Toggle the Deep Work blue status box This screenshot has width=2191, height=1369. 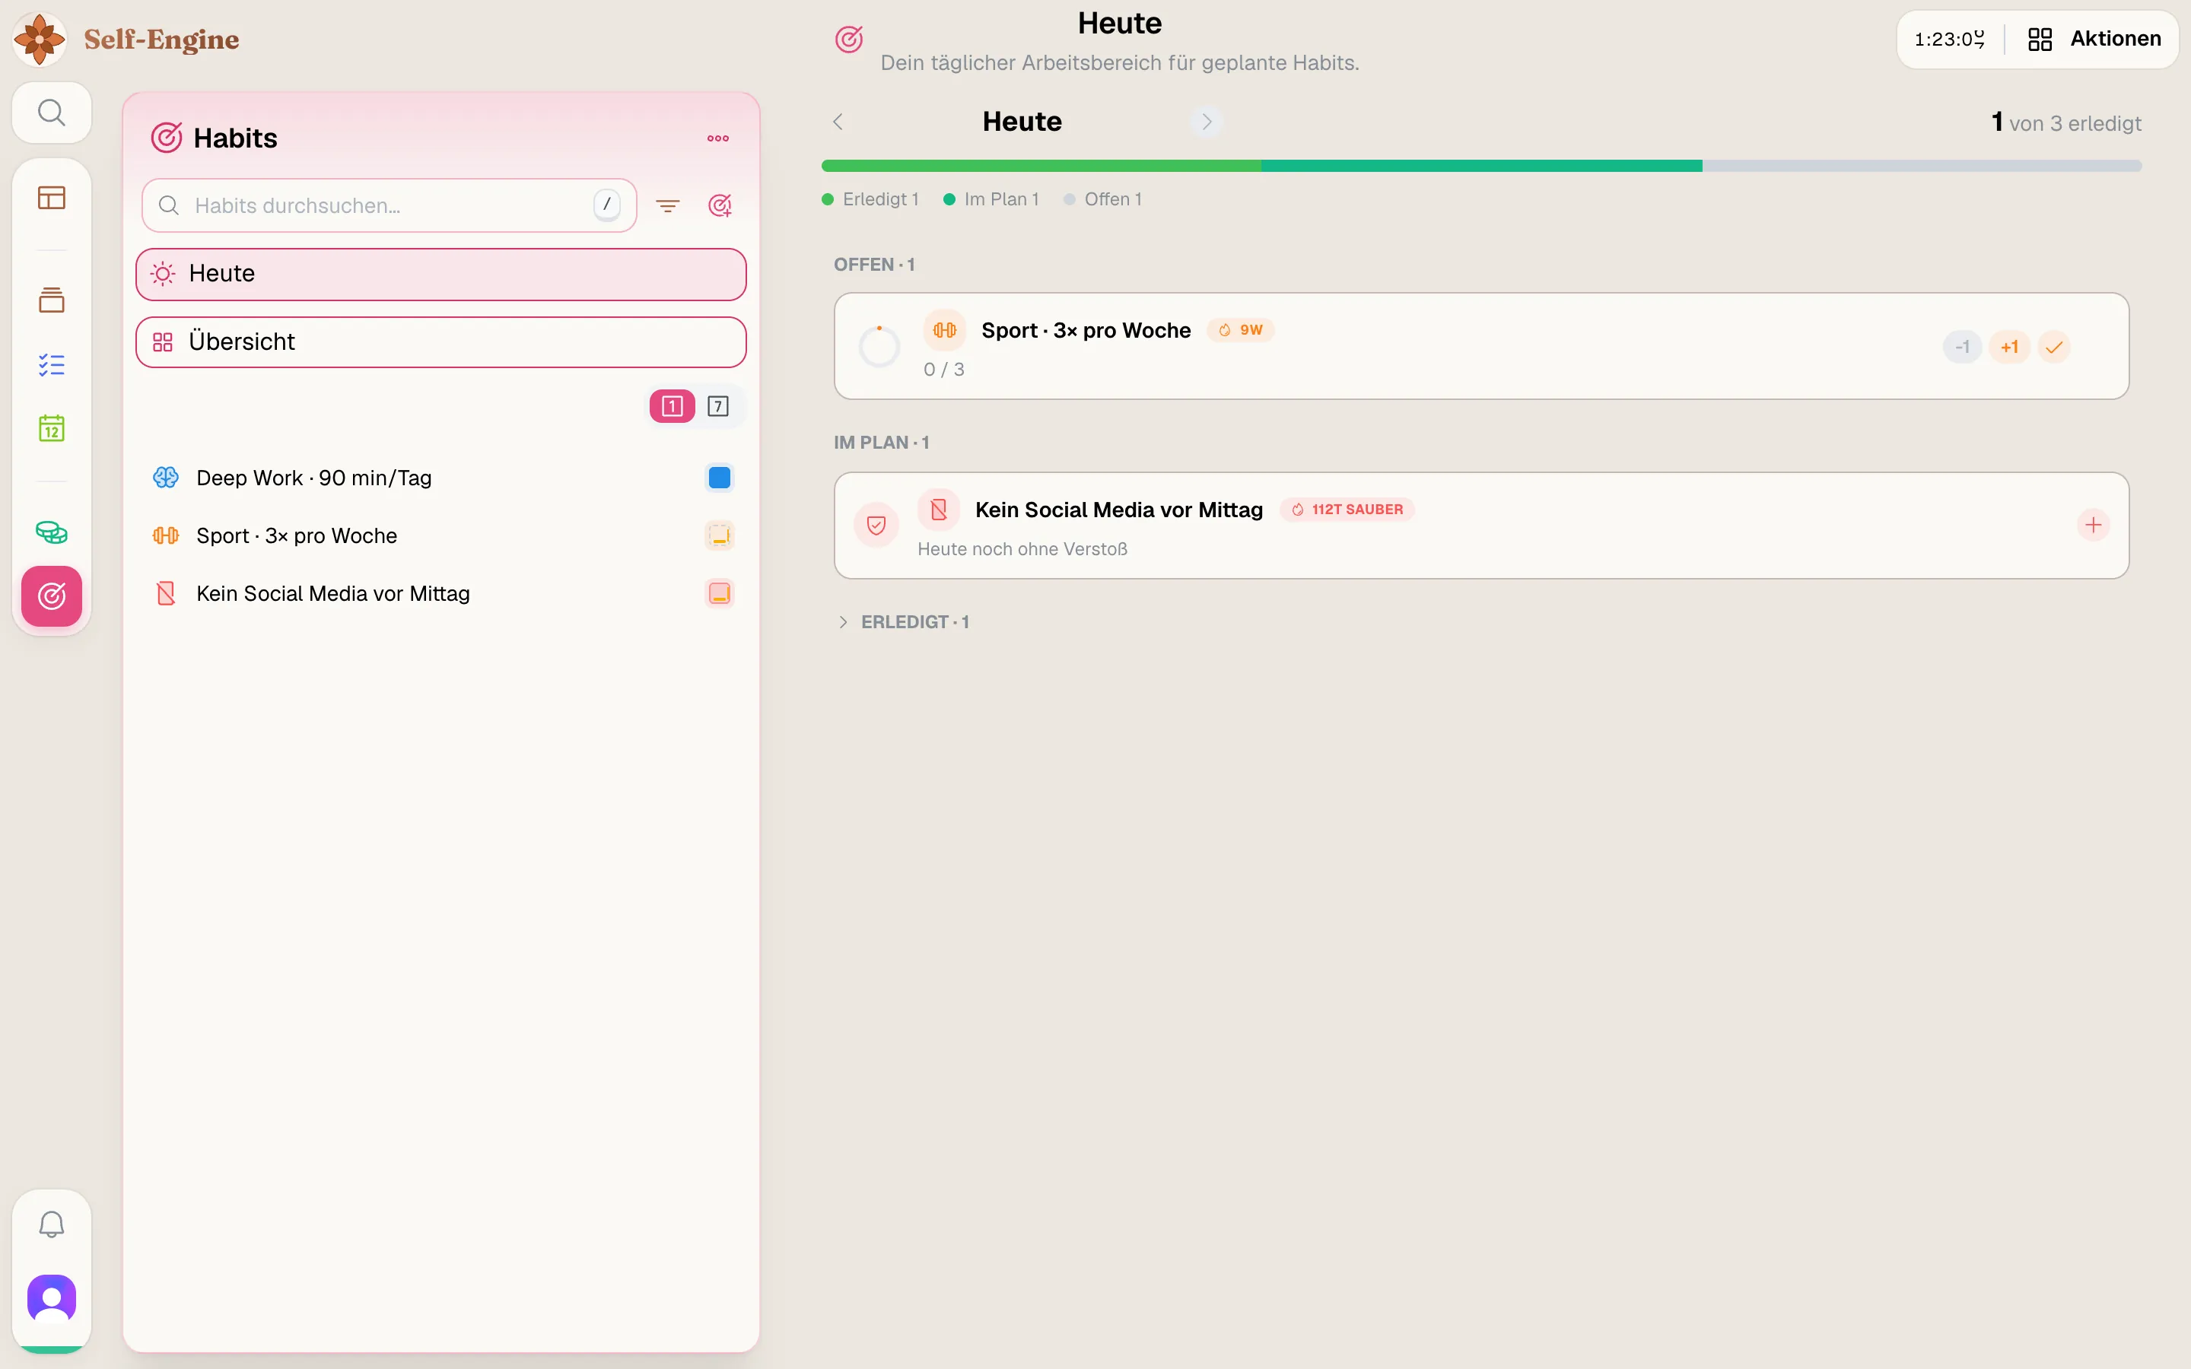tap(720, 478)
